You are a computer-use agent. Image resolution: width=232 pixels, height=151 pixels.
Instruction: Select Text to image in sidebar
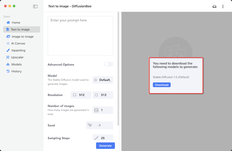[x=21, y=29]
